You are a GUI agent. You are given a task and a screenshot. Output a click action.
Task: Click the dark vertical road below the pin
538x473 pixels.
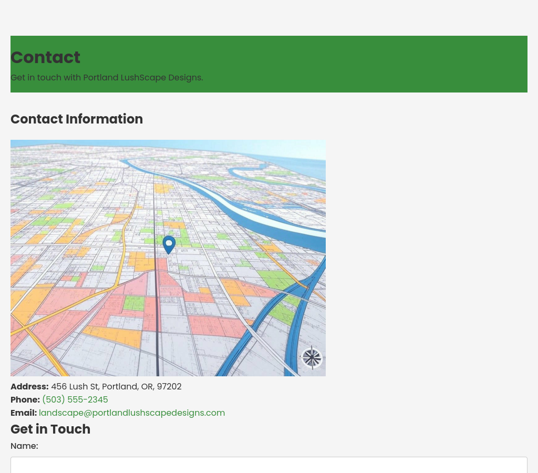point(157,315)
